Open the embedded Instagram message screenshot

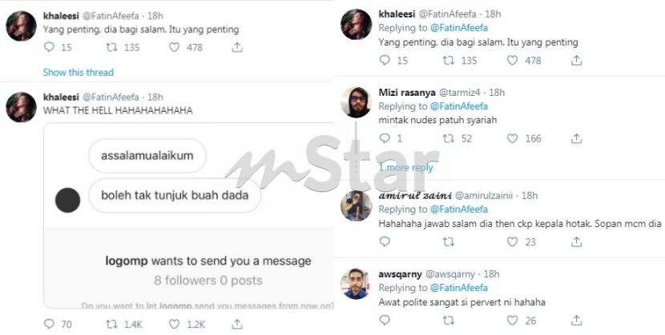pyautogui.click(x=189, y=216)
